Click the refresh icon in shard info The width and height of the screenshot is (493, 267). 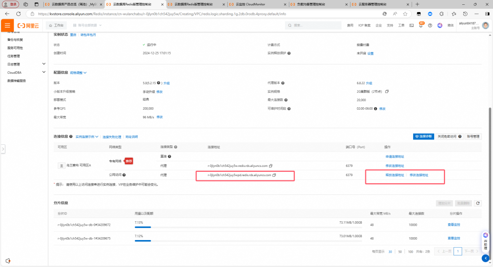coord(477,203)
